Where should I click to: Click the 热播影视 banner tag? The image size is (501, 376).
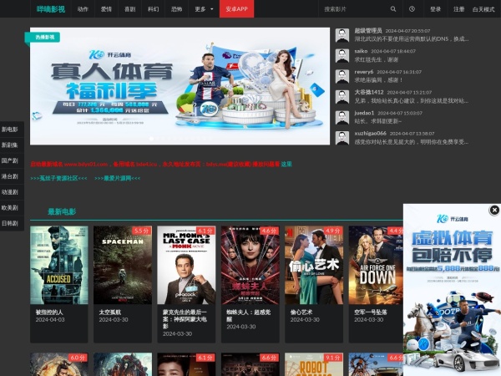pos(44,37)
